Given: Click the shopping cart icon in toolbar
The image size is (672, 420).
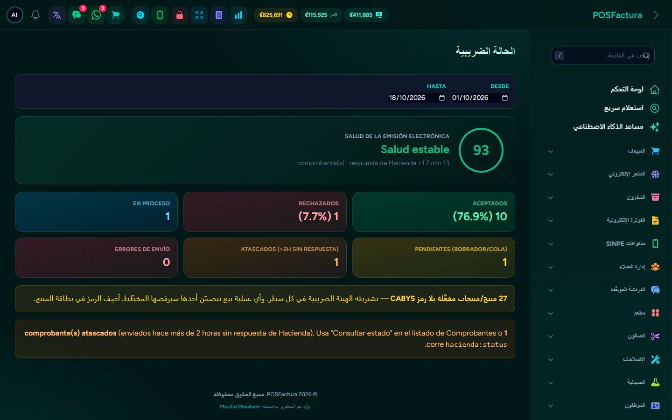Looking at the screenshot, I should [x=116, y=15].
